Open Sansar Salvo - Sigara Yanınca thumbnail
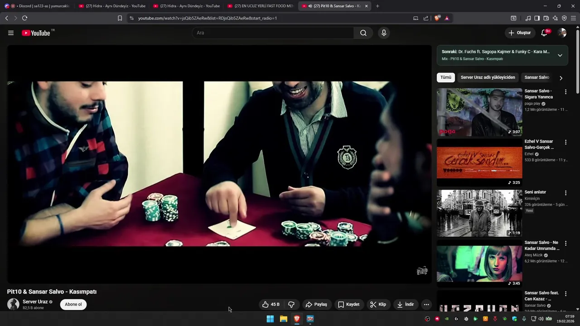 coord(479,112)
